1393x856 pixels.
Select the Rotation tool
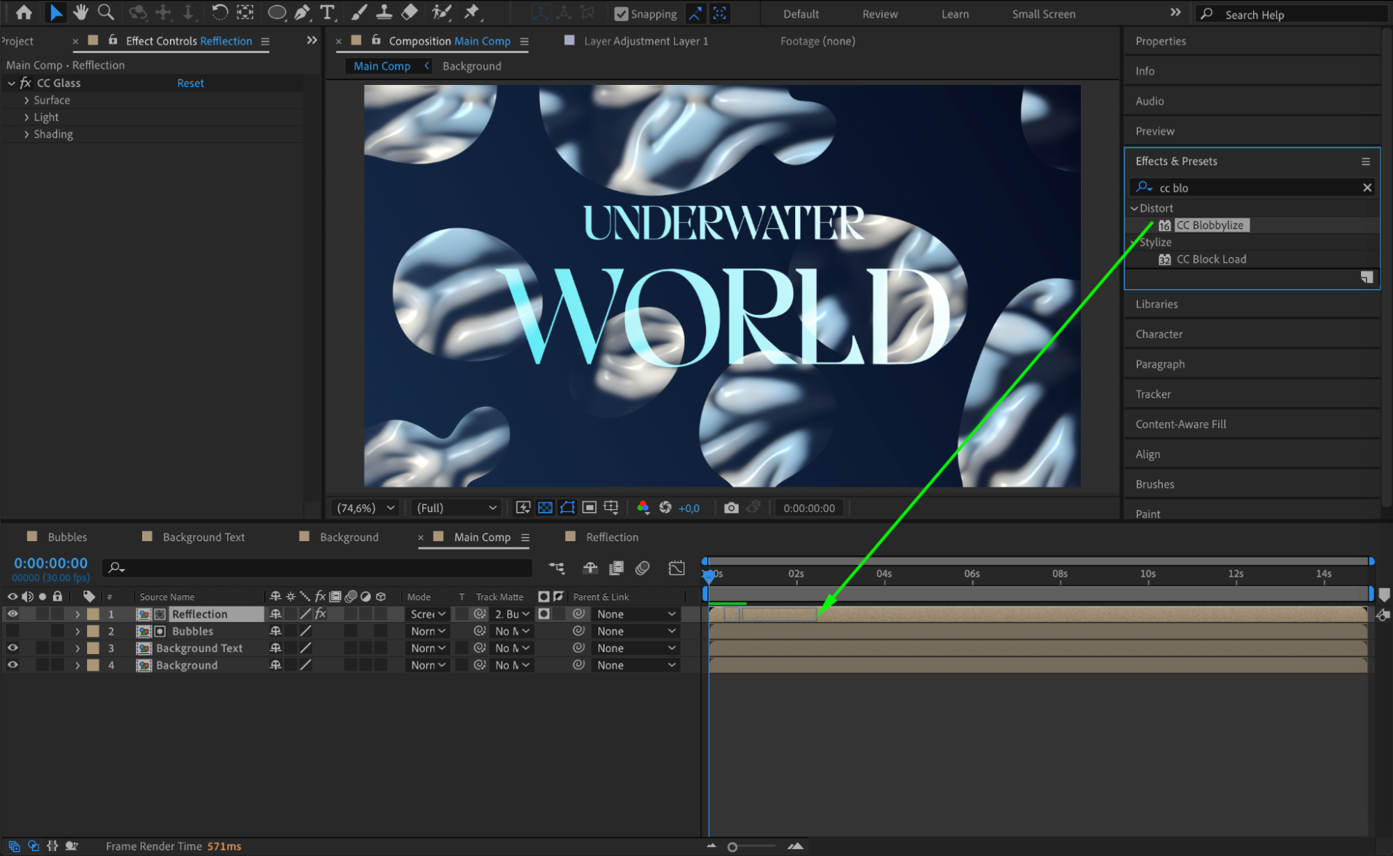pos(219,13)
